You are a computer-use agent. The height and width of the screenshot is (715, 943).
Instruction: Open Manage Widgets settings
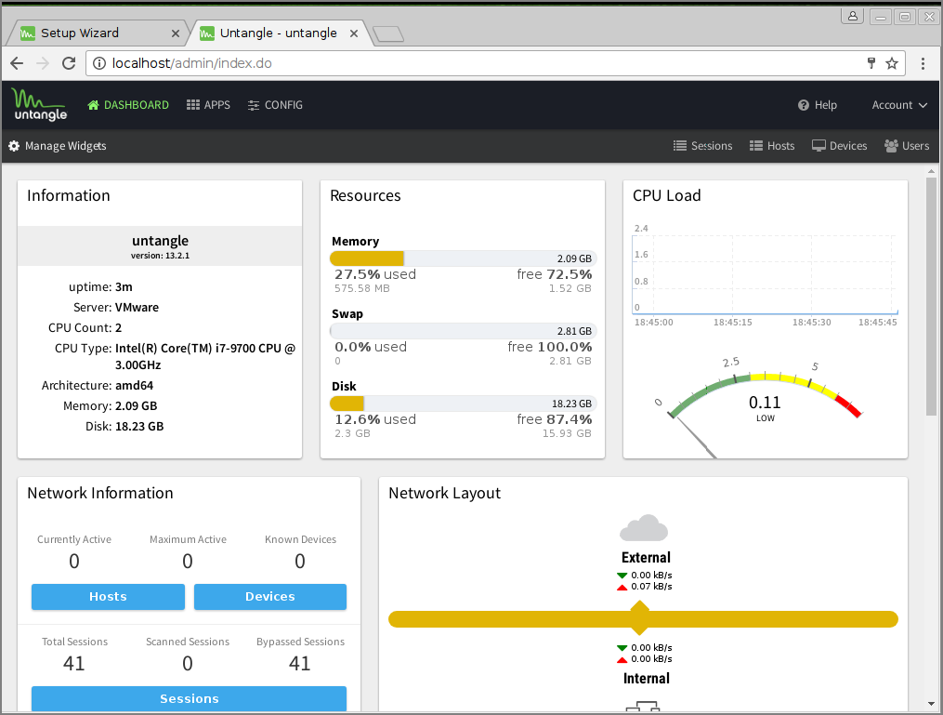click(57, 146)
